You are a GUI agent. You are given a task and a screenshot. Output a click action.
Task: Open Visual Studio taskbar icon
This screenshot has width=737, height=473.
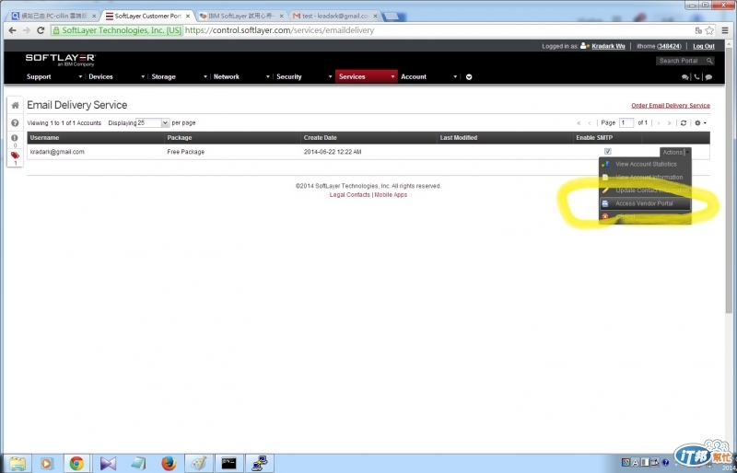tap(108, 463)
